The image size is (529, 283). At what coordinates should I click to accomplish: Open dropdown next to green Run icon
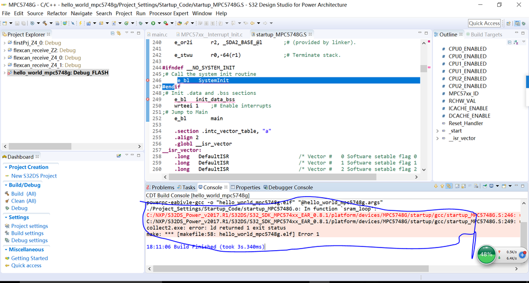(x=159, y=23)
